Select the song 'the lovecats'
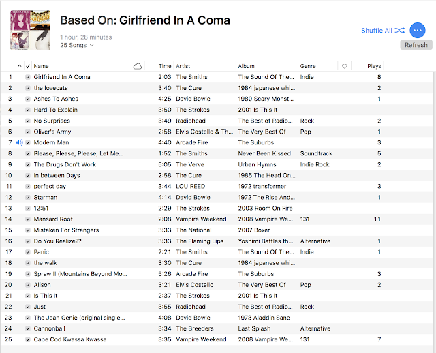The height and width of the screenshot is (353, 436). pos(50,88)
